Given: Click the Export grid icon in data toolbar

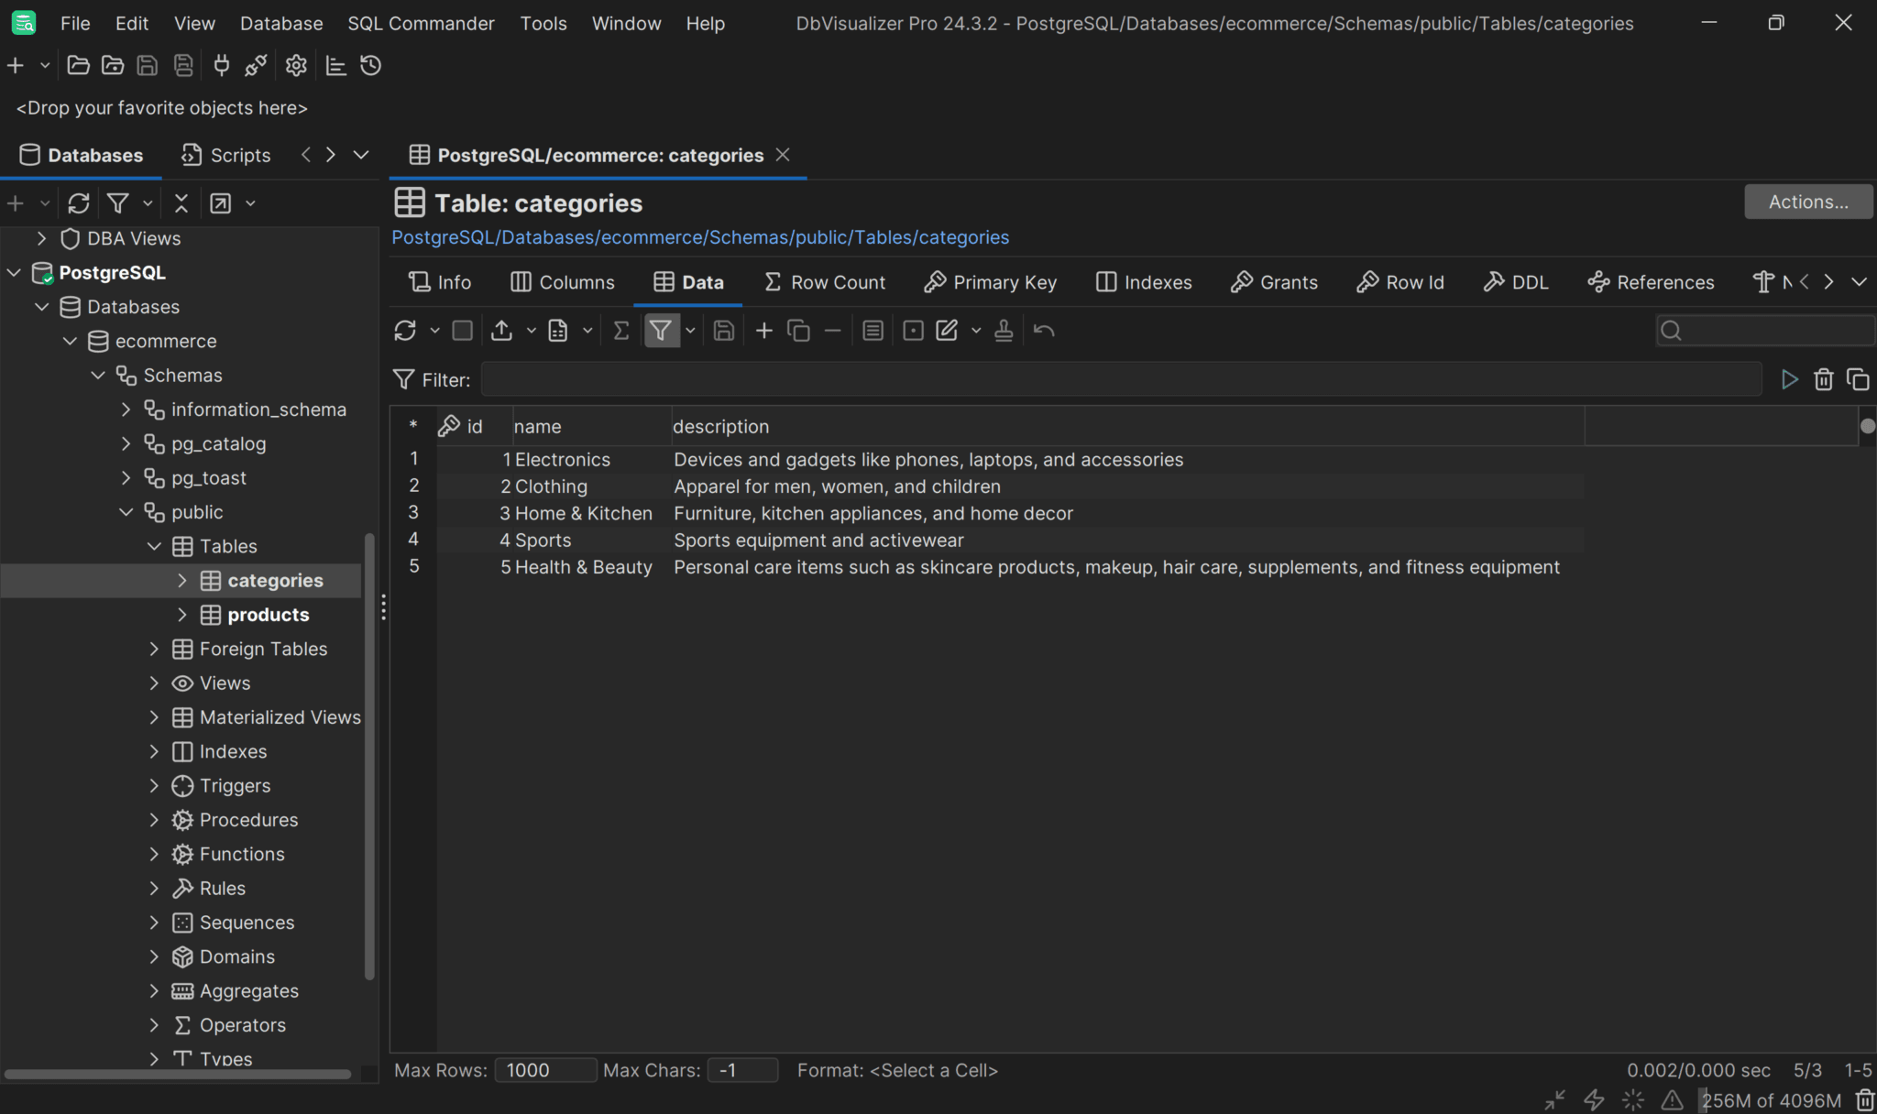Looking at the screenshot, I should (x=502, y=330).
